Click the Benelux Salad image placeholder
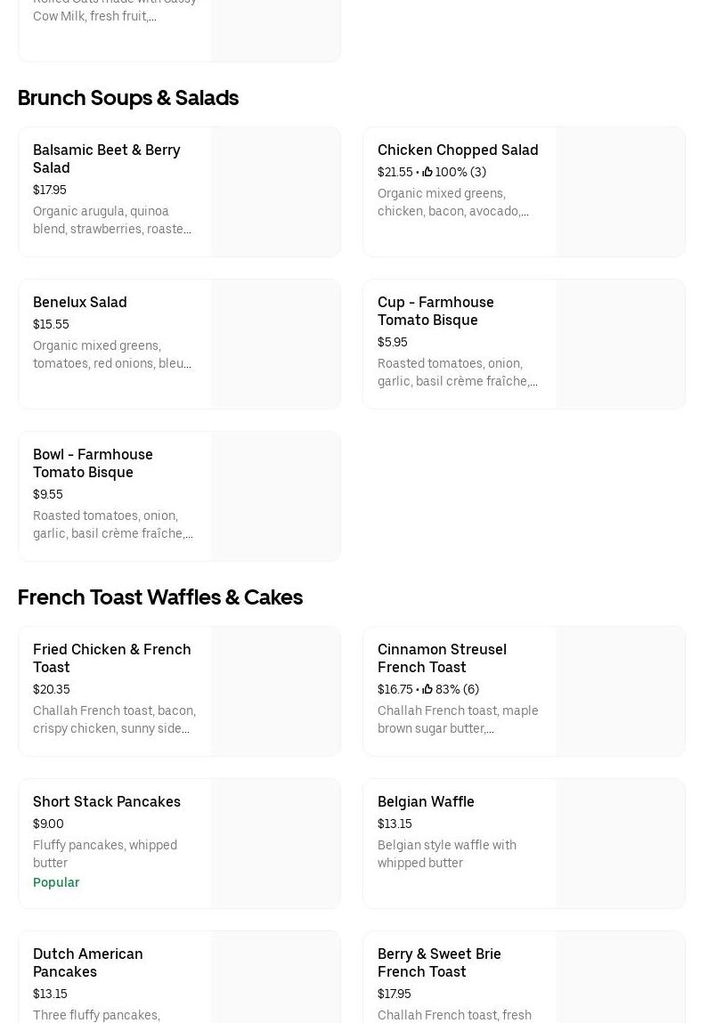 pos(275,344)
